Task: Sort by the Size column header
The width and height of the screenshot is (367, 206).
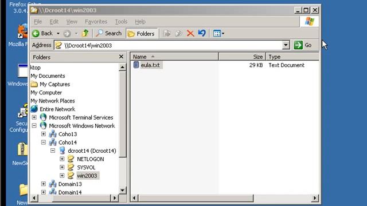Action: click(242, 57)
